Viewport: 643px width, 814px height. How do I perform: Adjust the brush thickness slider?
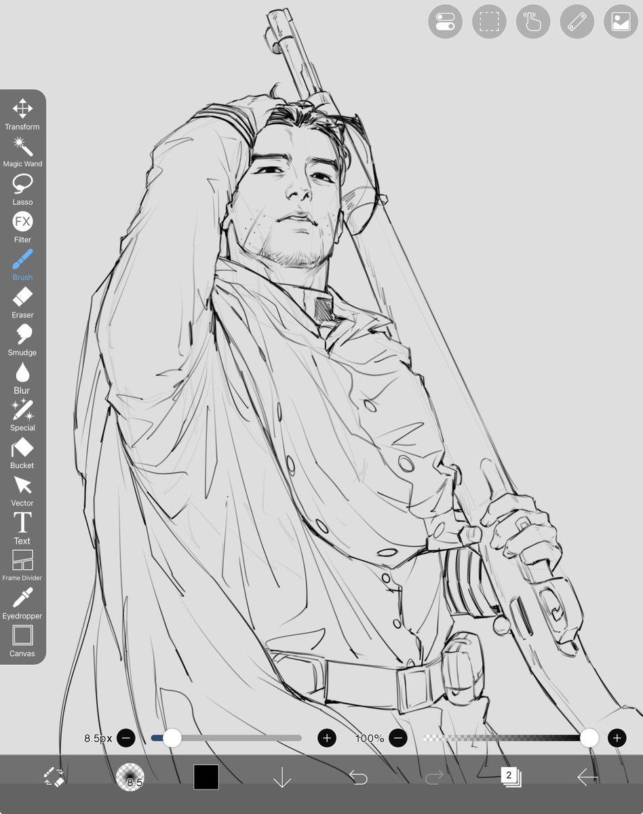(227, 738)
